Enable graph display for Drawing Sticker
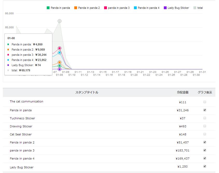 click(x=205, y=126)
